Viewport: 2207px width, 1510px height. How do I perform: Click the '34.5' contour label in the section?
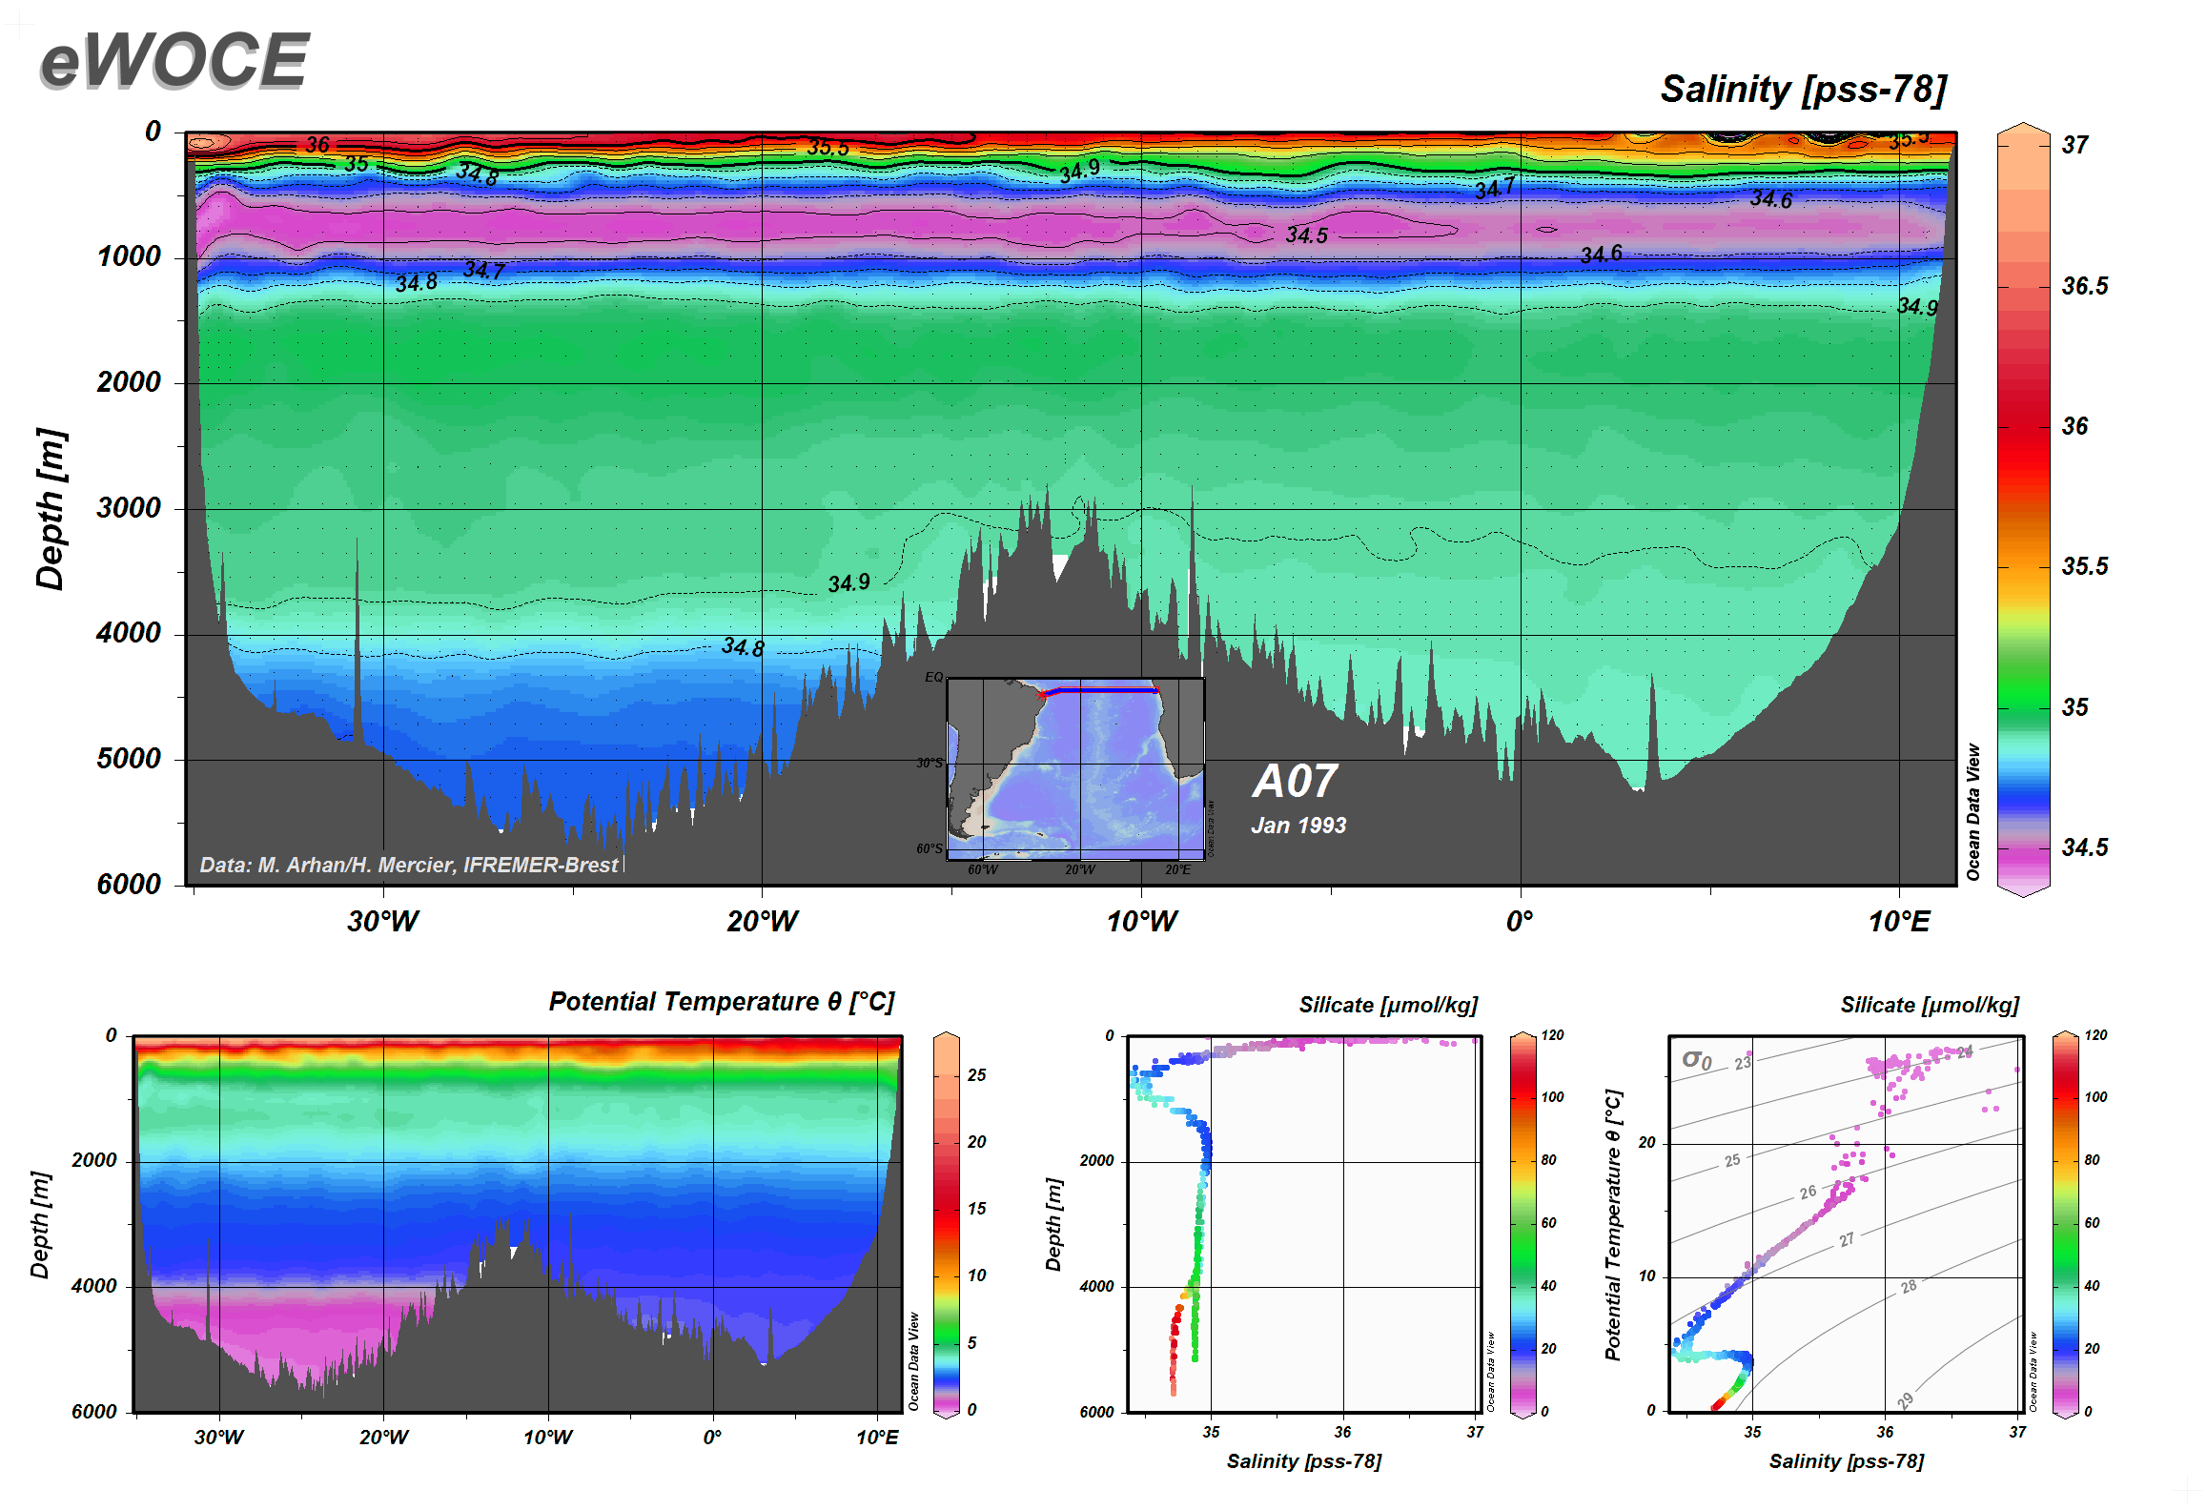[1306, 235]
